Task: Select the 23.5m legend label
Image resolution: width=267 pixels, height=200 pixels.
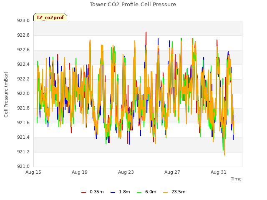Action: point(178,192)
